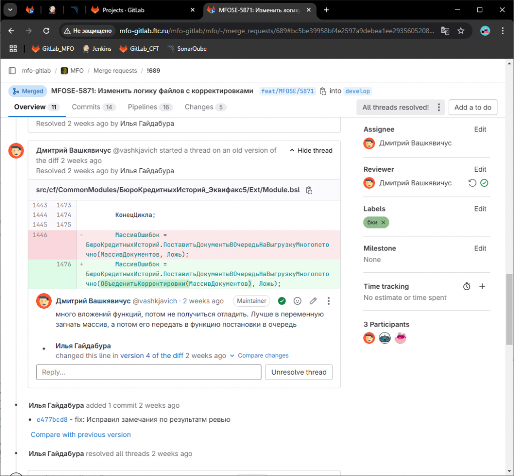Expand Compare changes chevron
This screenshot has width=514, height=476.
pyautogui.click(x=232, y=355)
